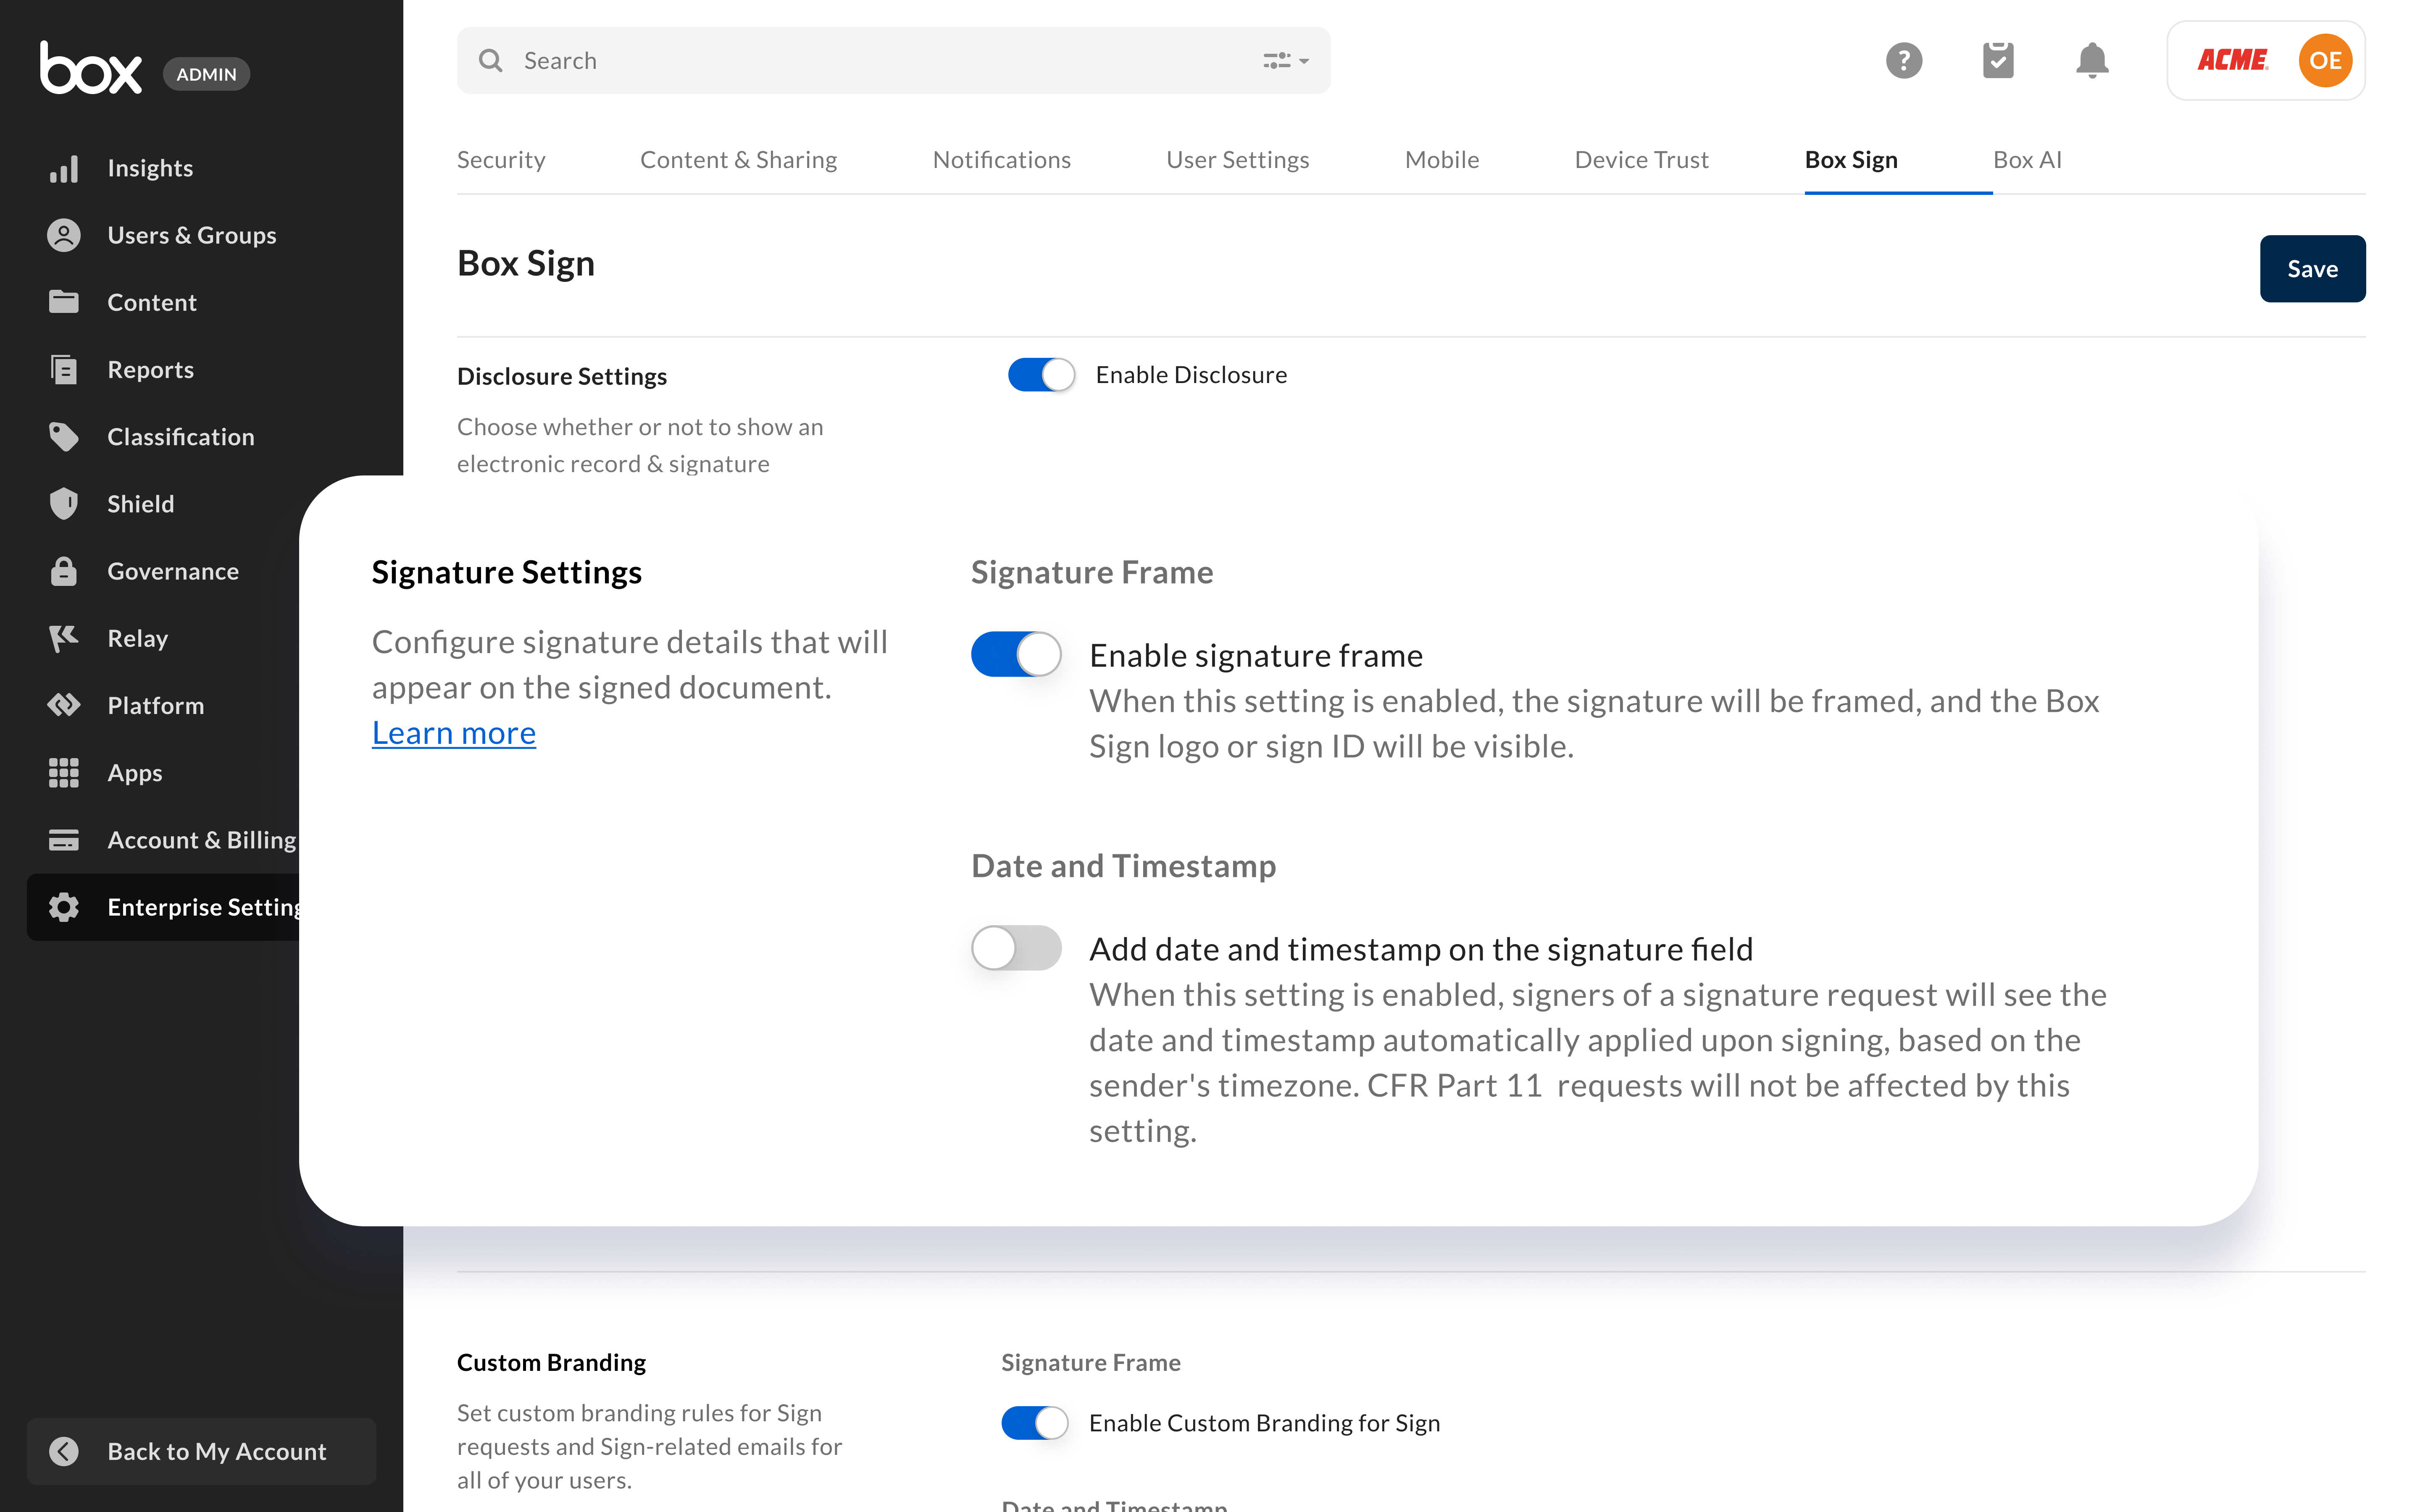Open Relay workflow icon
This screenshot has height=1512, width=2420.
(63, 638)
